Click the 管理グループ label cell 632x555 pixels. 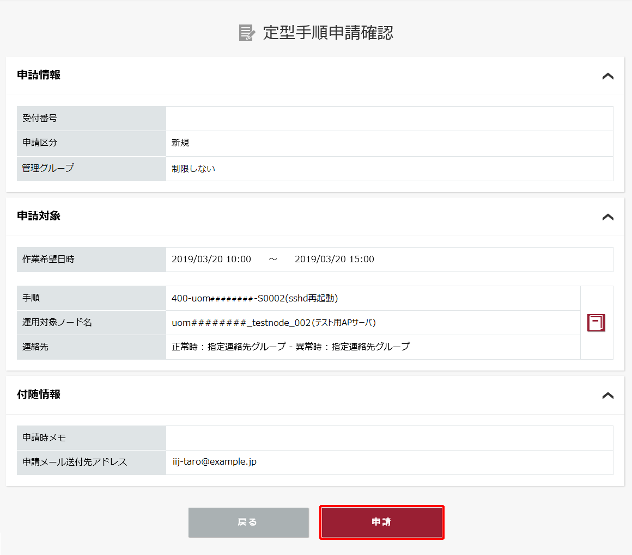(92, 168)
